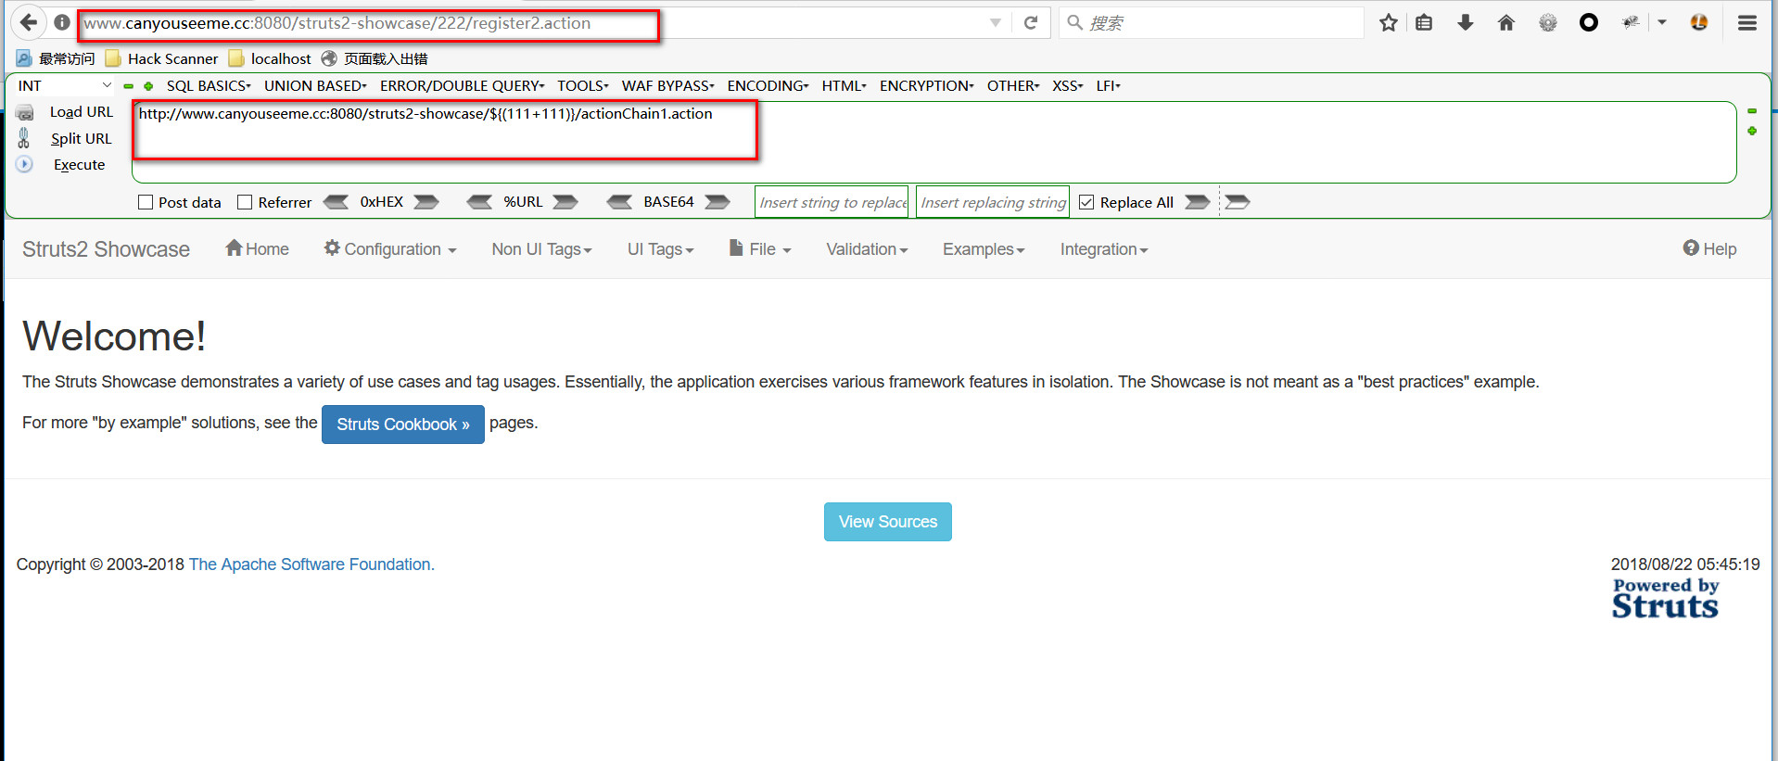
Task: Open Hack Scanner bookmark folder
Action: pyautogui.click(x=162, y=58)
